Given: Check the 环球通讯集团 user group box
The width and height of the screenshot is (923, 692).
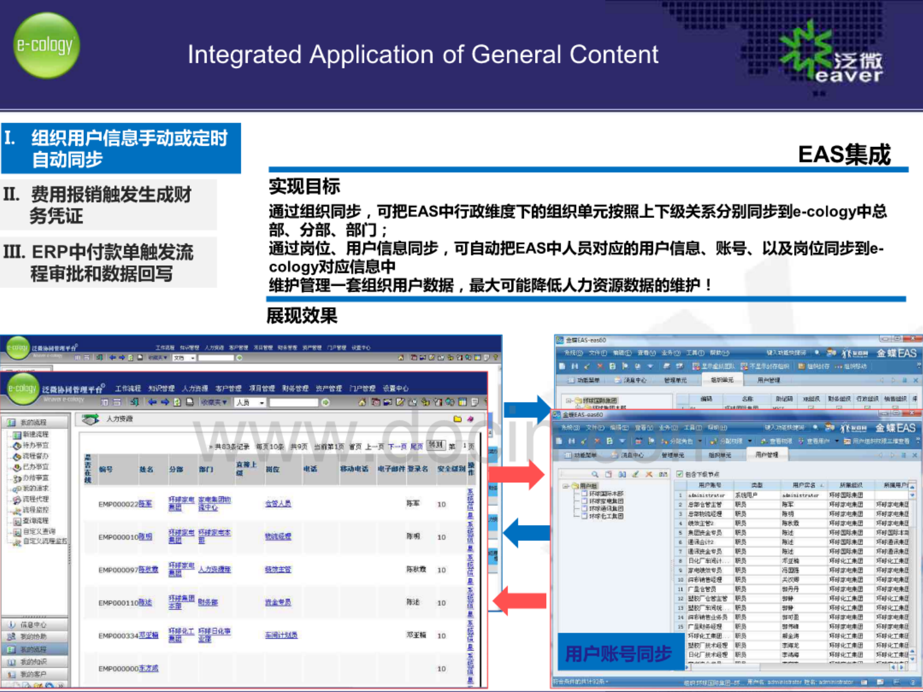Looking at the screenshot, I should point(585,509).
